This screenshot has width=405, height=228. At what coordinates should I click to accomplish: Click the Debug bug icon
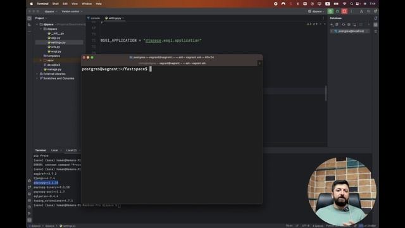[x=337, y=11]
